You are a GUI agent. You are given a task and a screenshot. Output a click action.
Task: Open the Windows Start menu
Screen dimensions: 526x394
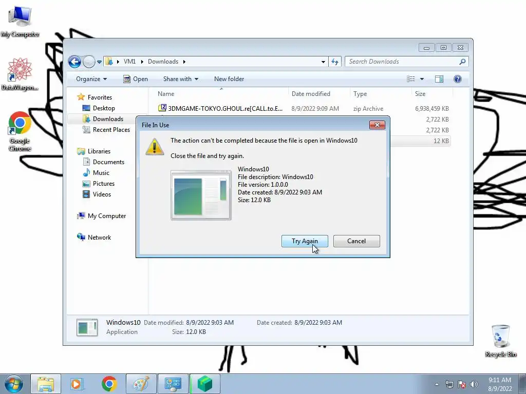click(13, 384)
